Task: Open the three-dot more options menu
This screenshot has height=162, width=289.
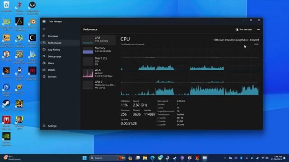Action: pyautogui.click(x=258, y=29)
